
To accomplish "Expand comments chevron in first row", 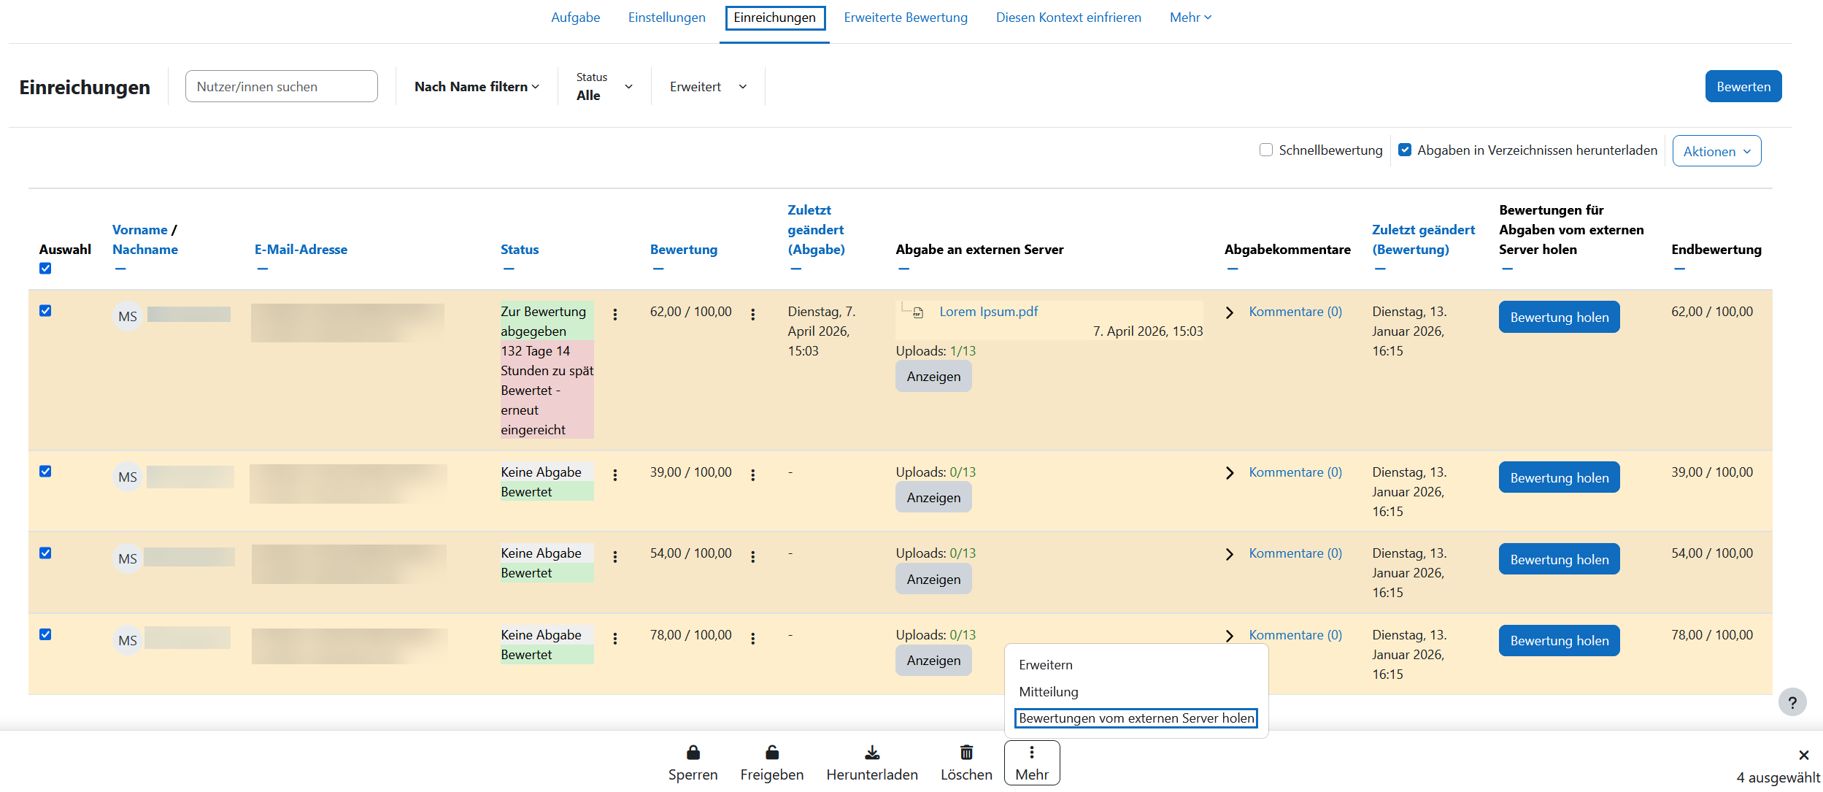I will tap(1230, 312).
